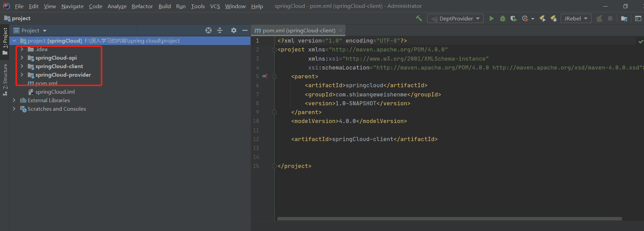Viewport: 644px width, 231px height.
Task: Open the Code menu
Action: (x=96, y=6)
